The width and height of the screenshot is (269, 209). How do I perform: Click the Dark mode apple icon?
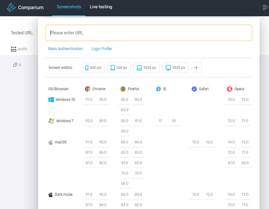coord(50,195)
